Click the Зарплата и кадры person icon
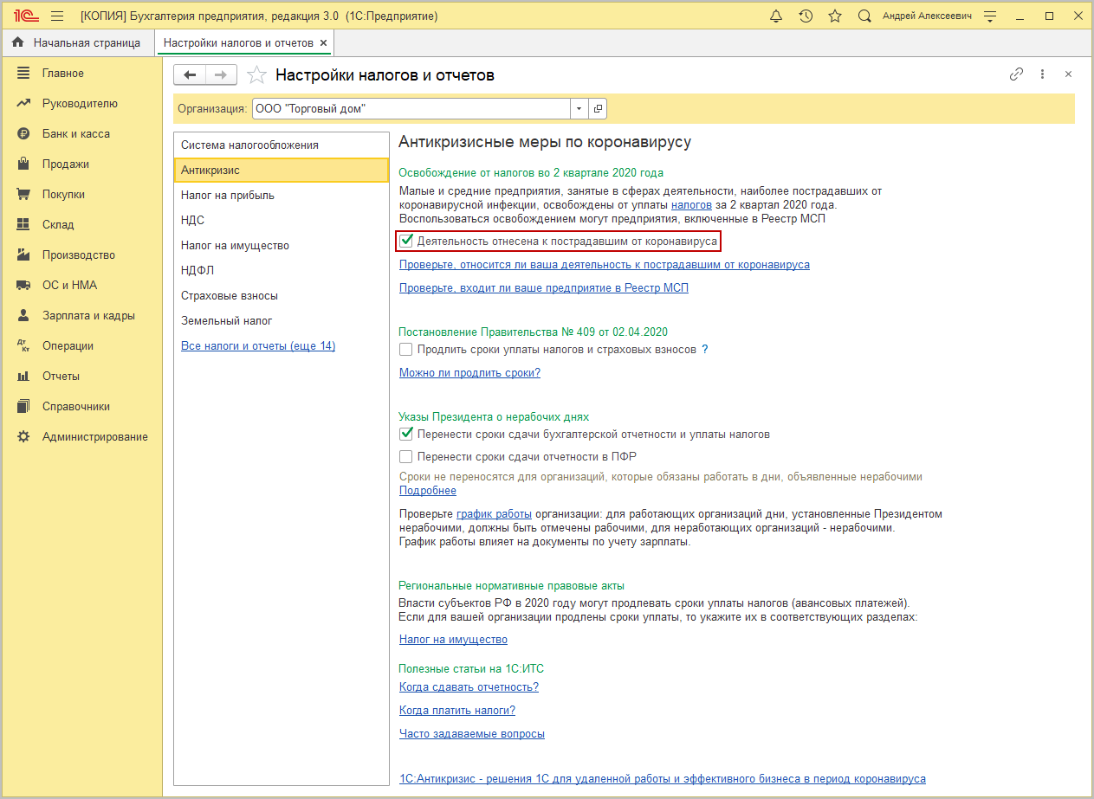 tap(23, 316)
